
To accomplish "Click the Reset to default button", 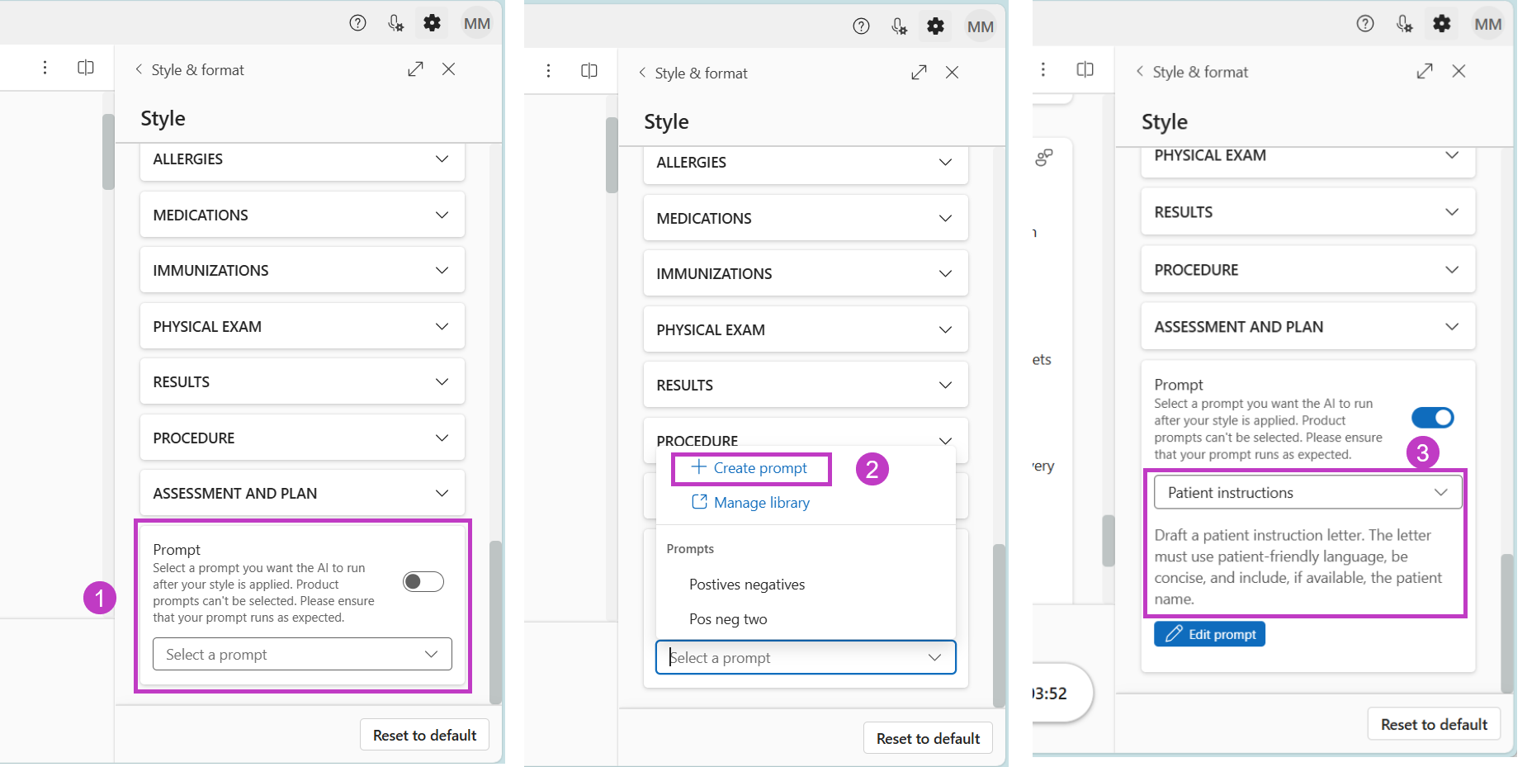I will click(424, 734).
